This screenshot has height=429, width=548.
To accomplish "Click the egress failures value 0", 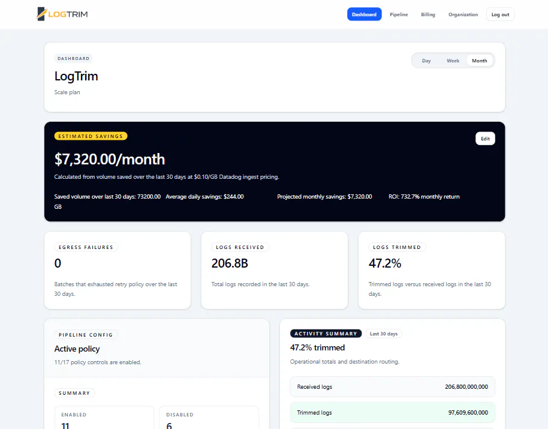I will point(58,263).
